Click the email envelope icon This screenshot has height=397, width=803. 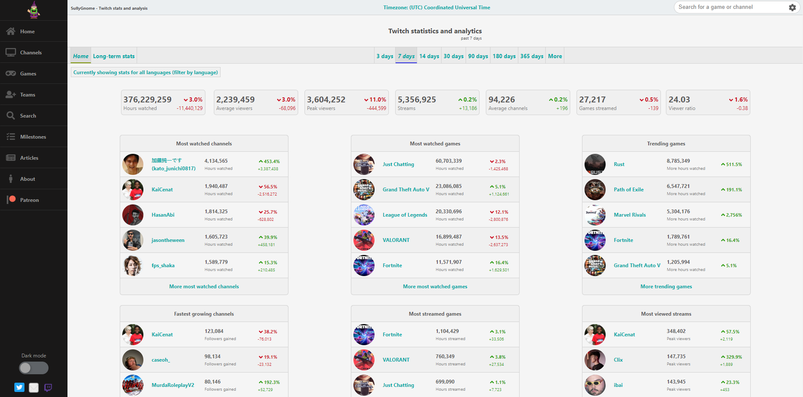[x=34, y=387]
